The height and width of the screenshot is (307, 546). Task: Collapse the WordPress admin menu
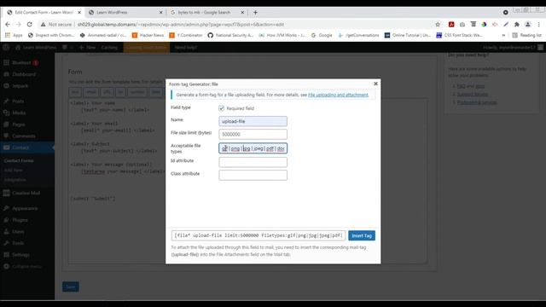click(x=26, y=266)
